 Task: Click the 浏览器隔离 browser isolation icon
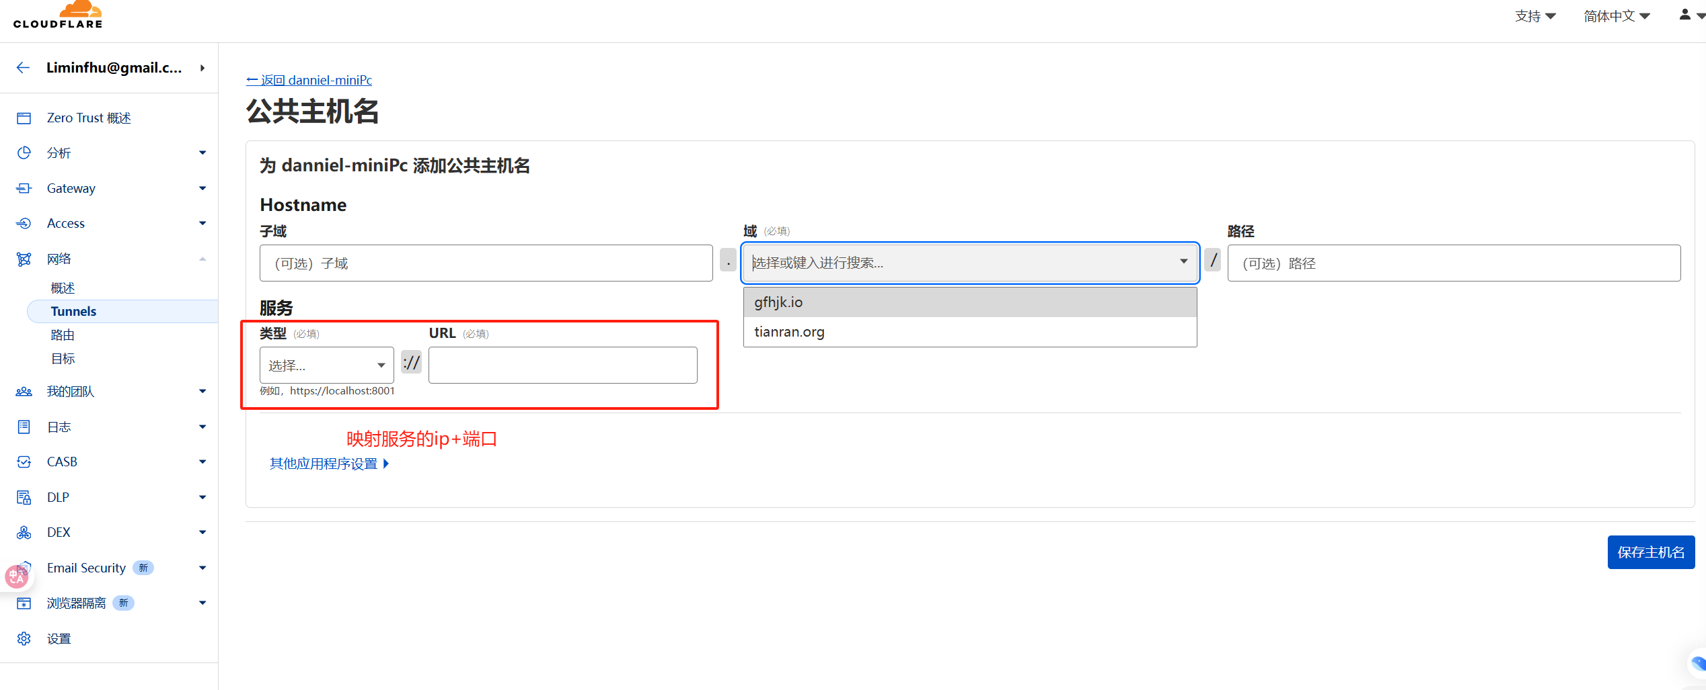tap(24, 603)
